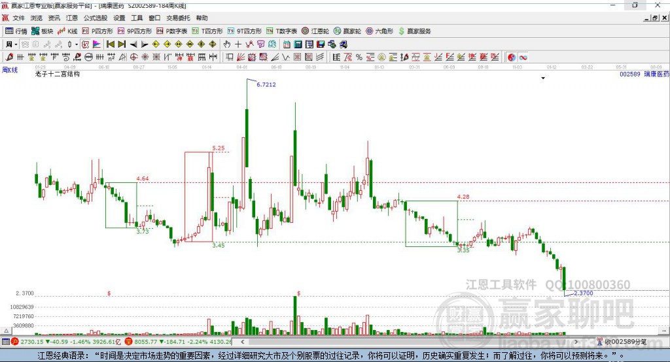Open the 板块 sector view
The height and width of the screenshot is (362, 670).
coord(42,31)
